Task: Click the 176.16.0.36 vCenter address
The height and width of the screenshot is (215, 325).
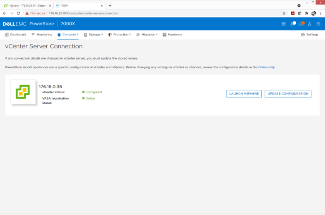Action: click(50, 87)
